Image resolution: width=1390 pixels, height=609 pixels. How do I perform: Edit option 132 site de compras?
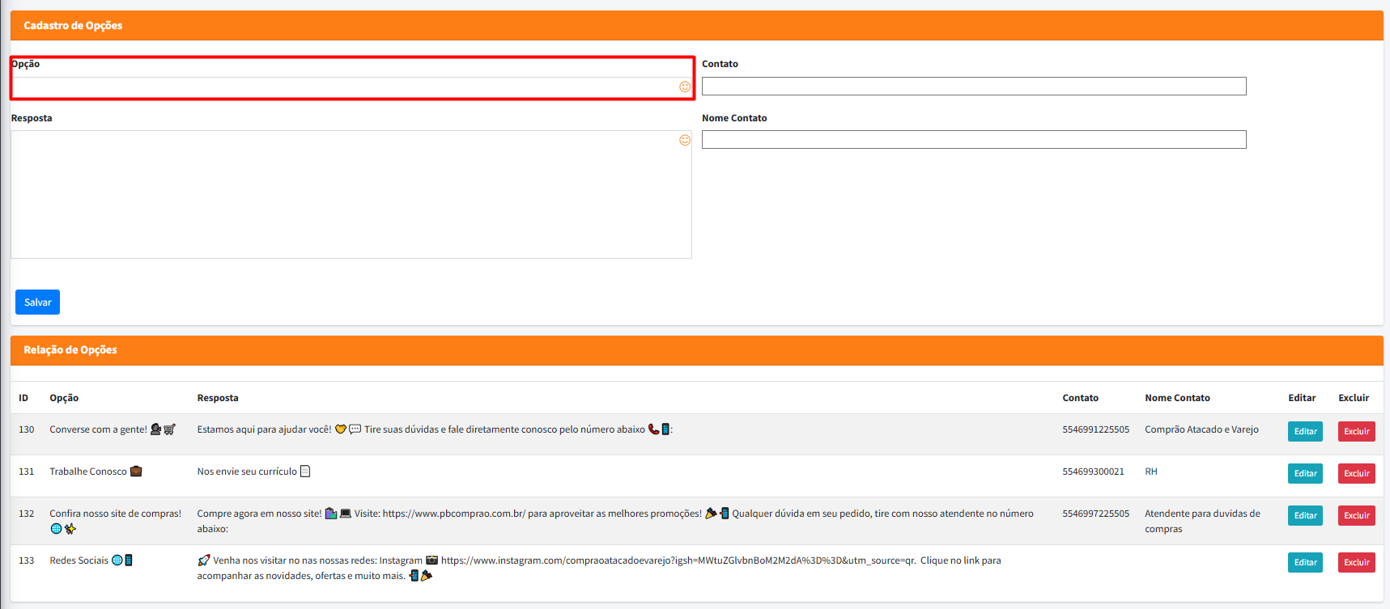pos(1304,516)
